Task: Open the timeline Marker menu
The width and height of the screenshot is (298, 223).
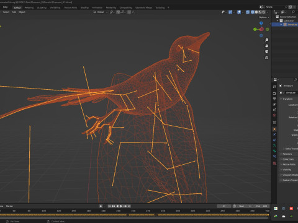Action: coord(9,206)
